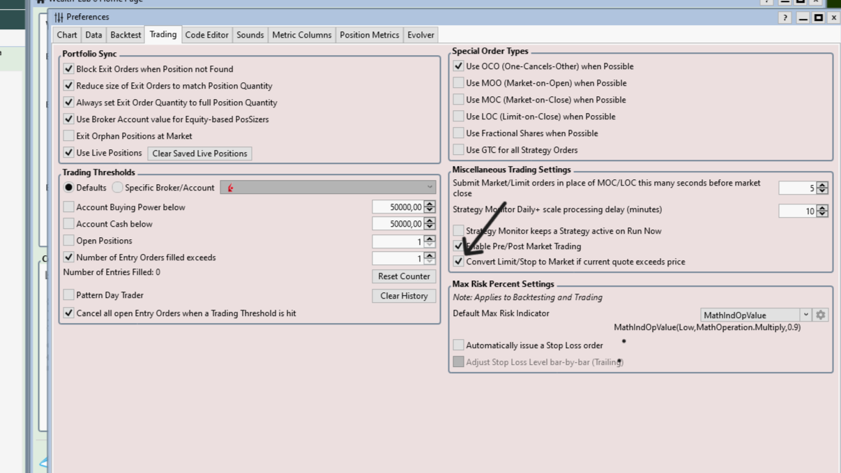The image size is (841, 473).
Task: Click the Preferences help question mark button
Action: (785, 17)
